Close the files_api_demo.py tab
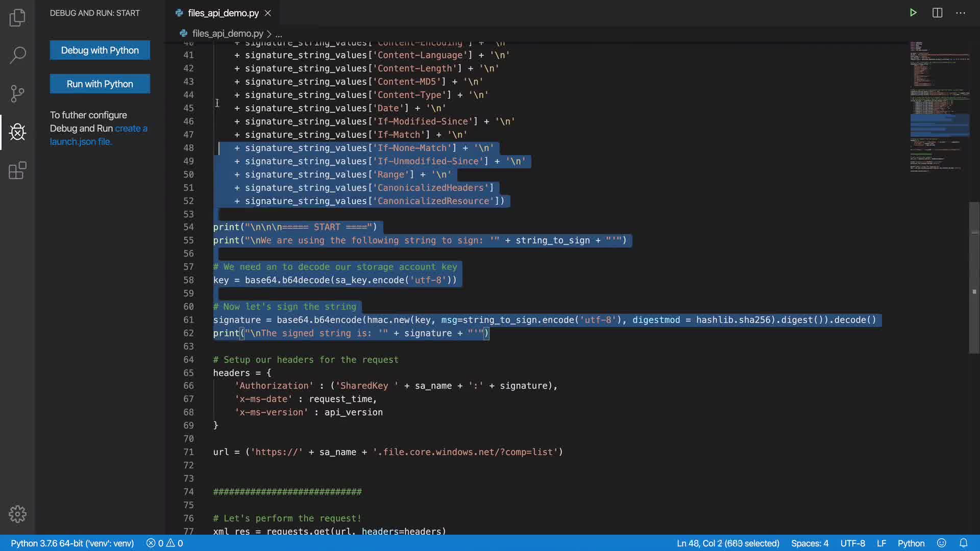The height and width of the screenshot is (551, 980). point(268,13)
